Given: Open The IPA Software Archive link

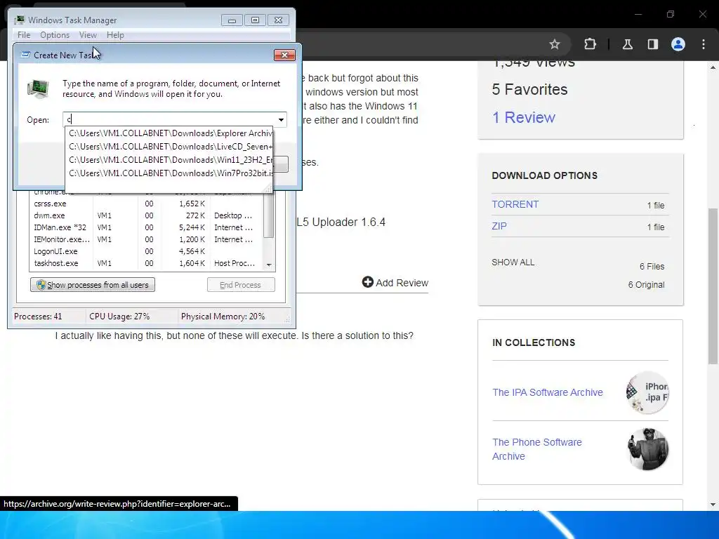Looking at the screenshot, I should coord(548,392).
